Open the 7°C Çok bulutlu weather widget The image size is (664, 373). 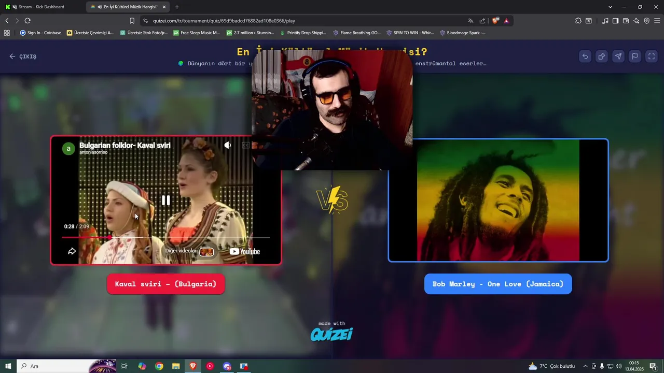pos(552,366)
